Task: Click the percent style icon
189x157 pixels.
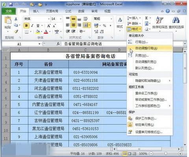Action: (104, 26)
